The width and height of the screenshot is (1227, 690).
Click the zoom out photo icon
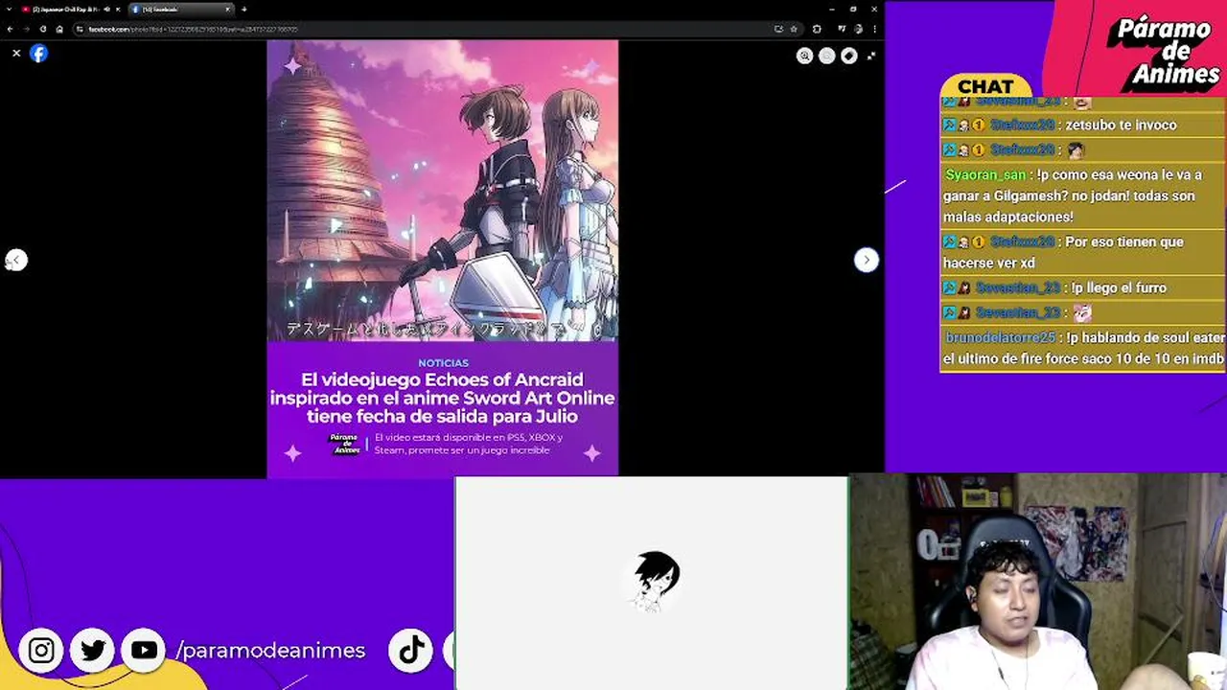pos(826,56)
